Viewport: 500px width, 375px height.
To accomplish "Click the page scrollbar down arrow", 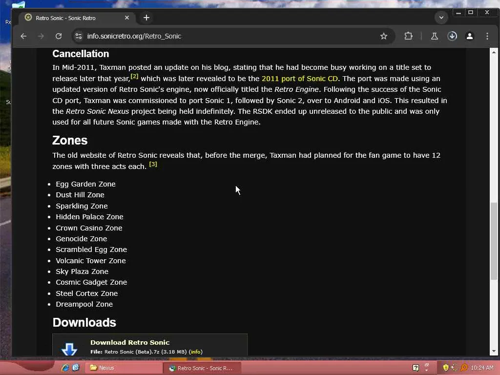I will [x=494, y=351].
